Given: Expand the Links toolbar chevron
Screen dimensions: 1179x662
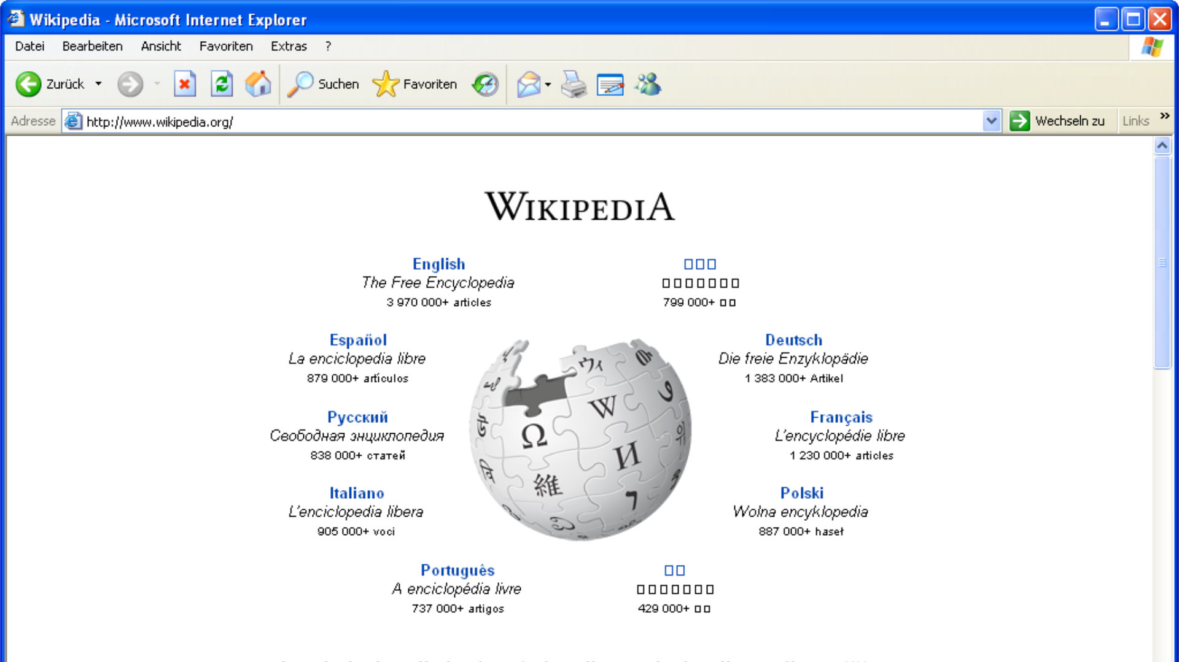Looking at the screenshot, I should [1164, 116].
